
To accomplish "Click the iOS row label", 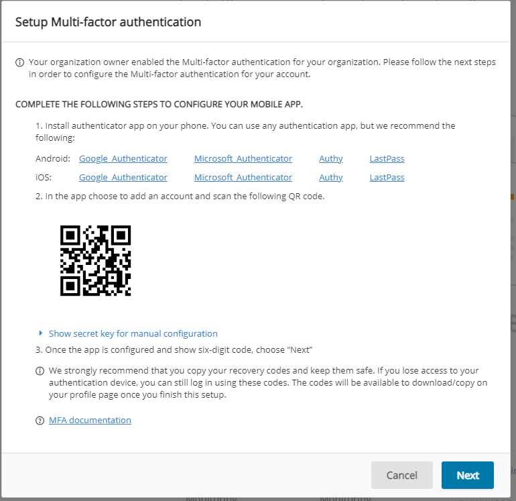I will pyautogui.click(x=44, y=178).
